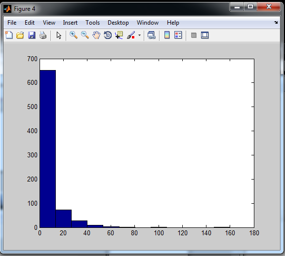Open the View menu

(x=49, y=23)
